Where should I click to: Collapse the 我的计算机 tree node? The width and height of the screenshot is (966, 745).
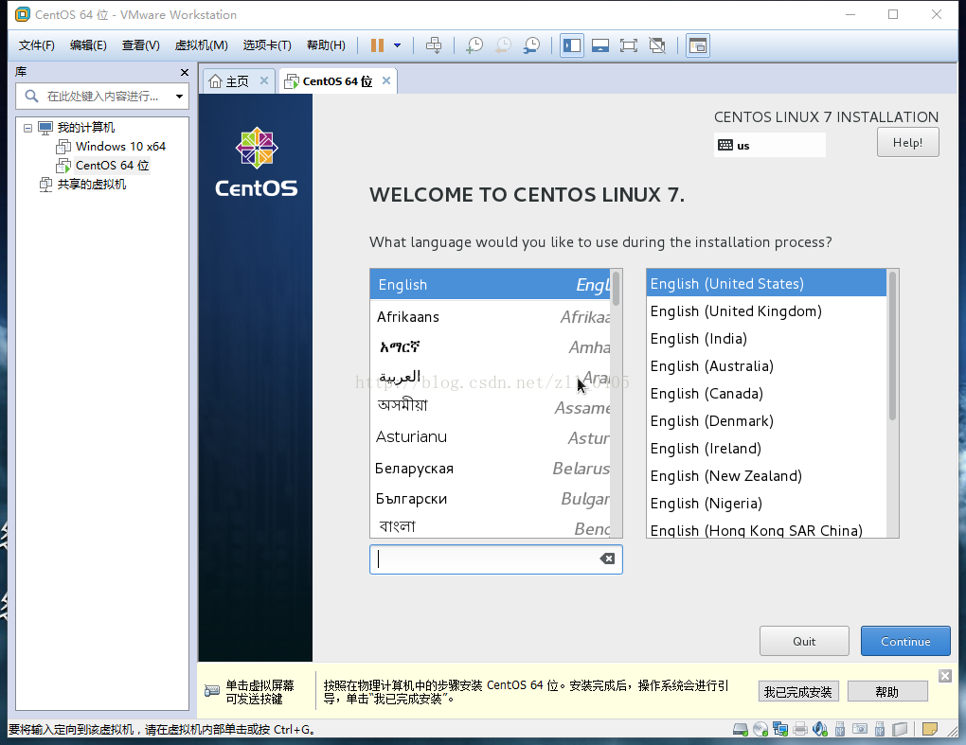click(27, 128)
